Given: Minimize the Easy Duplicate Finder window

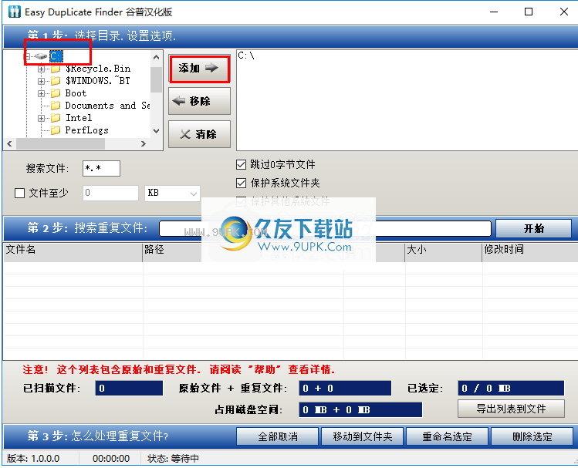Looking at the screenshot, I should click(494, 12).
